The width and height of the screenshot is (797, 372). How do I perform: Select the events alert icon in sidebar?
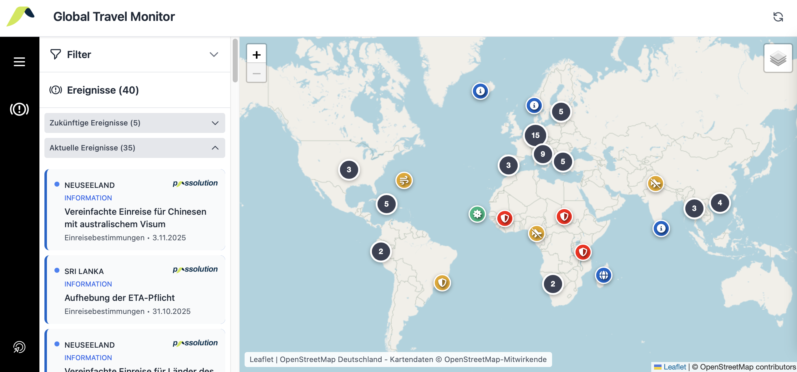click(19, 109)
